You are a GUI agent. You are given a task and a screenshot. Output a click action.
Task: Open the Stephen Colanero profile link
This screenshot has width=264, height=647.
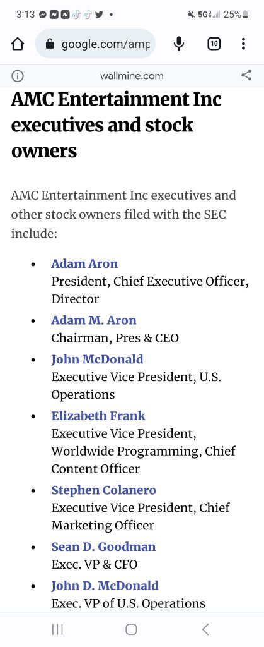(103, 490)
